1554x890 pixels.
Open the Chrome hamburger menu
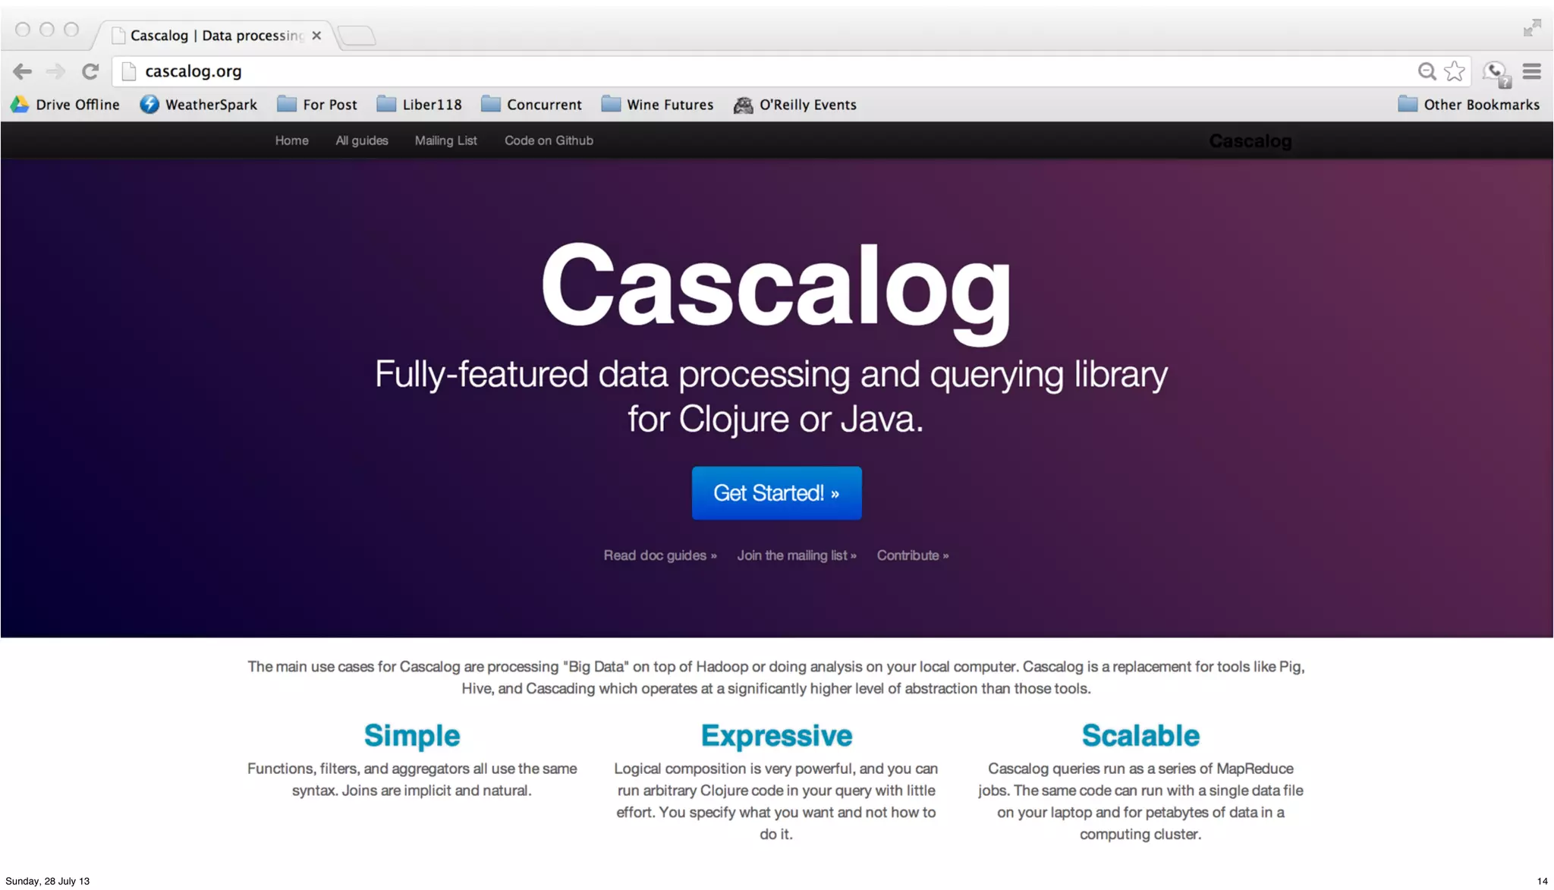click(x=1531, y=71)
